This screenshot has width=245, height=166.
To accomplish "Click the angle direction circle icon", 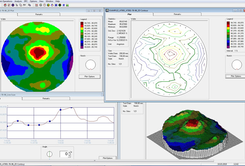I will 50,155.
